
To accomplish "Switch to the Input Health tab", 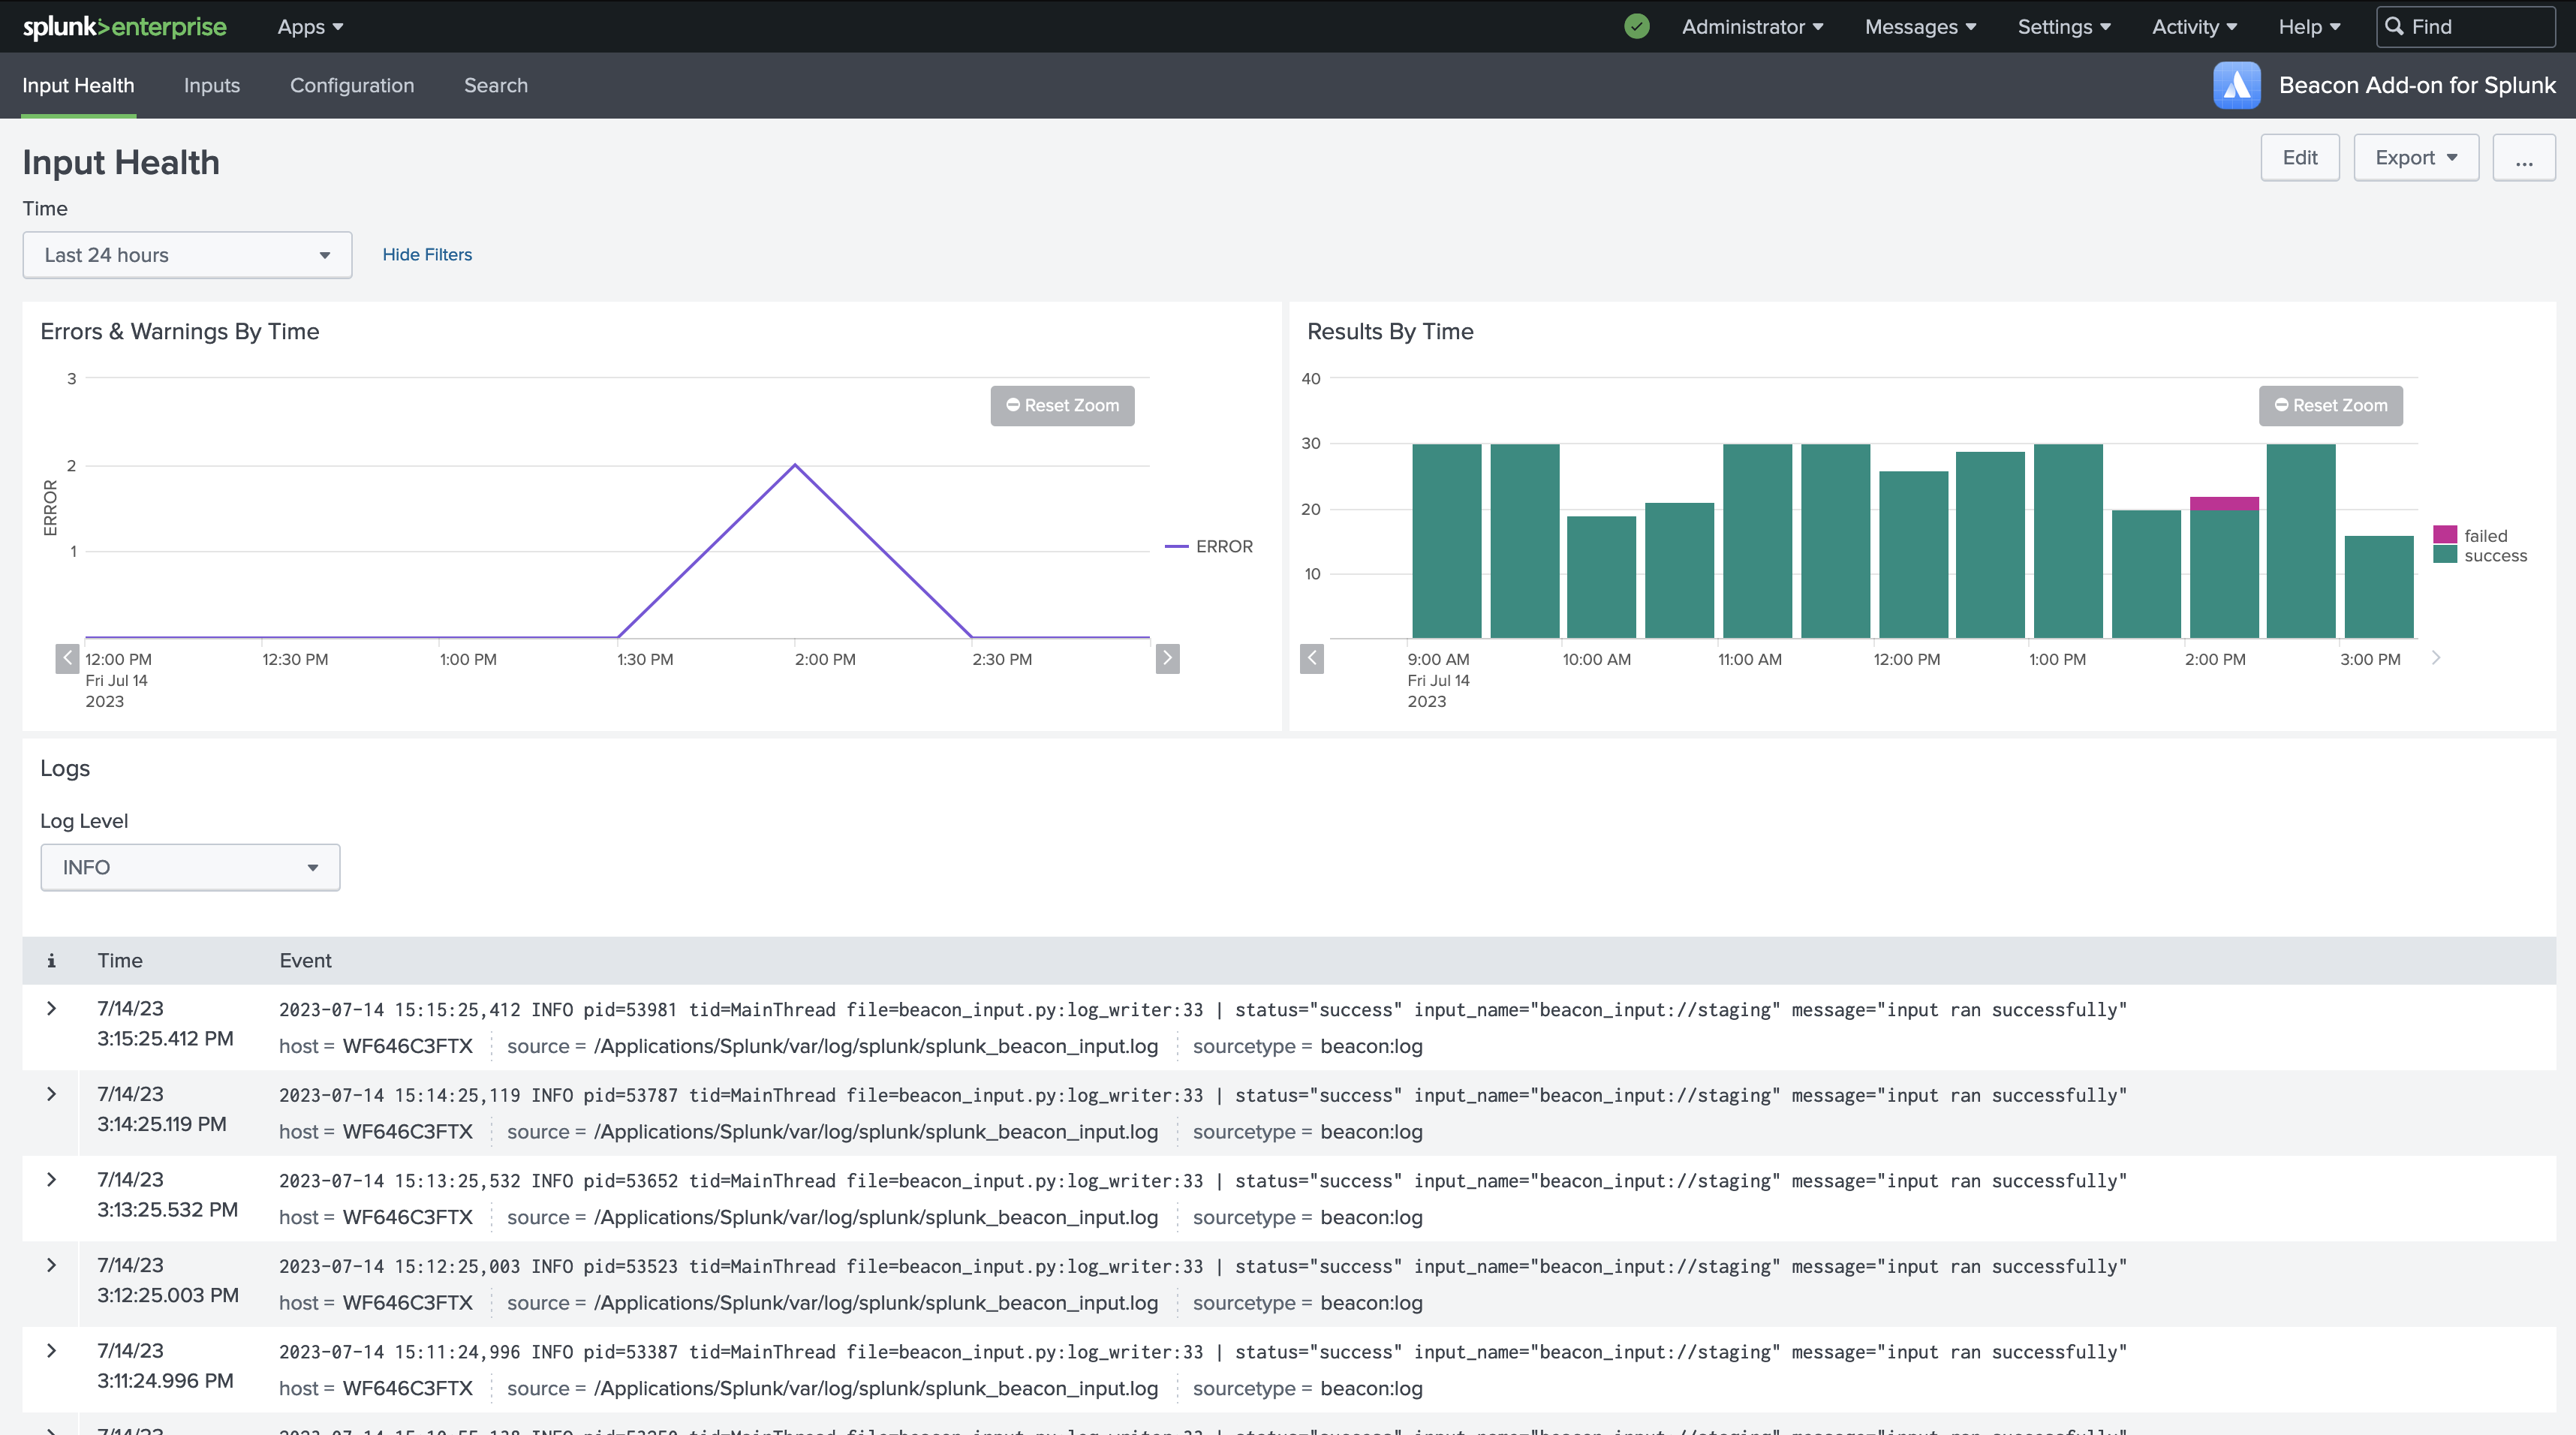I will coord(78,85).
